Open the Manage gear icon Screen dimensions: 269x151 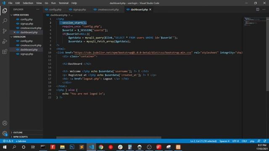pyautogui.click(x=5, y=133)
